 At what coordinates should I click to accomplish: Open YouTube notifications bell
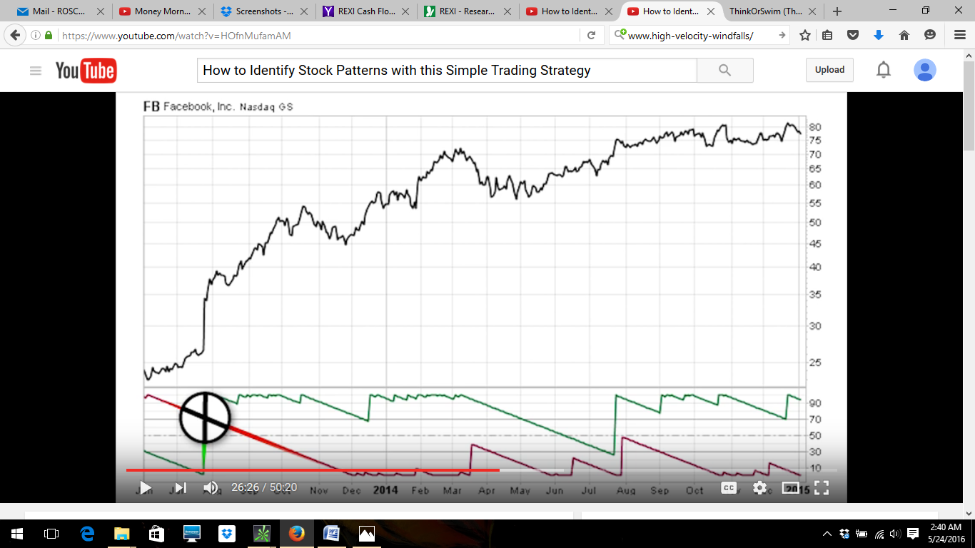884,70
